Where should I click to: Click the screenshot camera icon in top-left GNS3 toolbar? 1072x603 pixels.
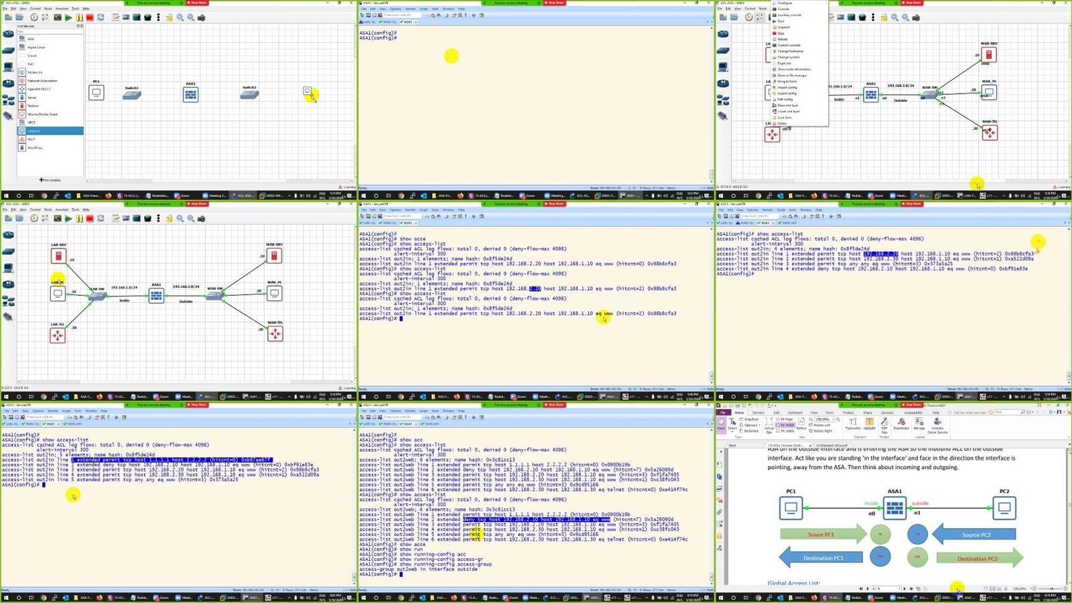(202, 17)
